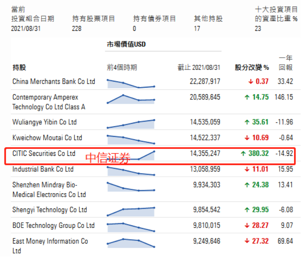
Task: Click the 持有股票項目 label
Action: tap(93, 19)
